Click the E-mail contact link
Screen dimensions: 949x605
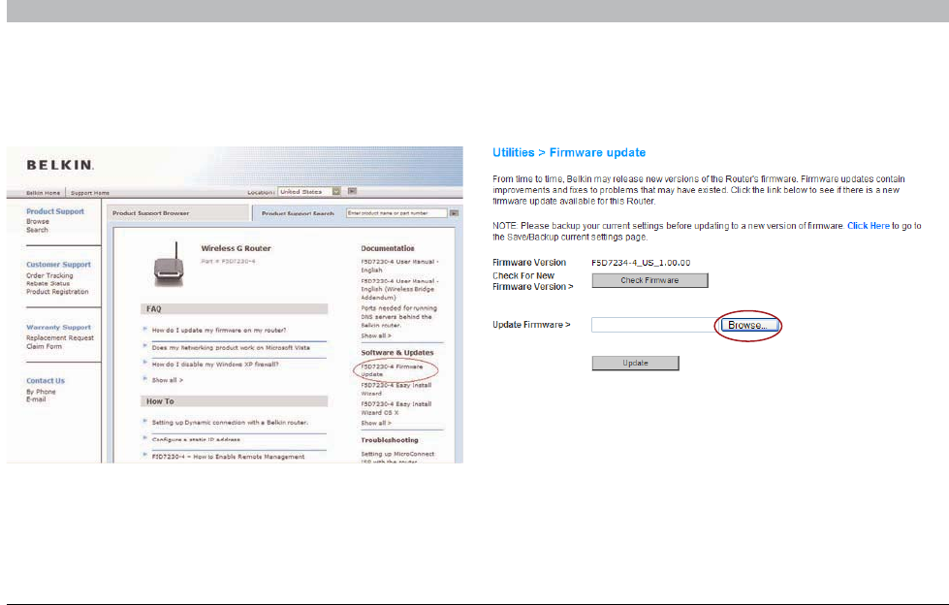pyautogui.click(x=36, y=399)
